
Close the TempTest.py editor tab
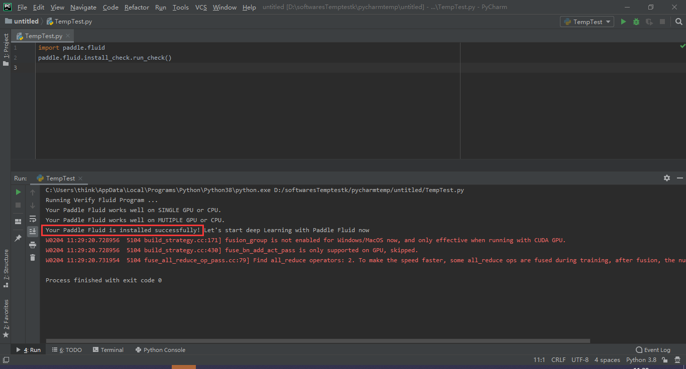click(68, 36)
